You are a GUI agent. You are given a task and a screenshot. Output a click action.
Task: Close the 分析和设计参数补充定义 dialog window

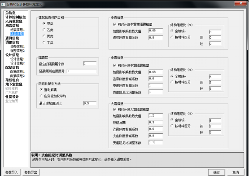(240, 3)
